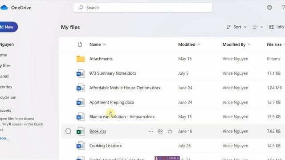Go to Home in the sidebar
This screenshot has height=160, width=285.
click(4, 55)
